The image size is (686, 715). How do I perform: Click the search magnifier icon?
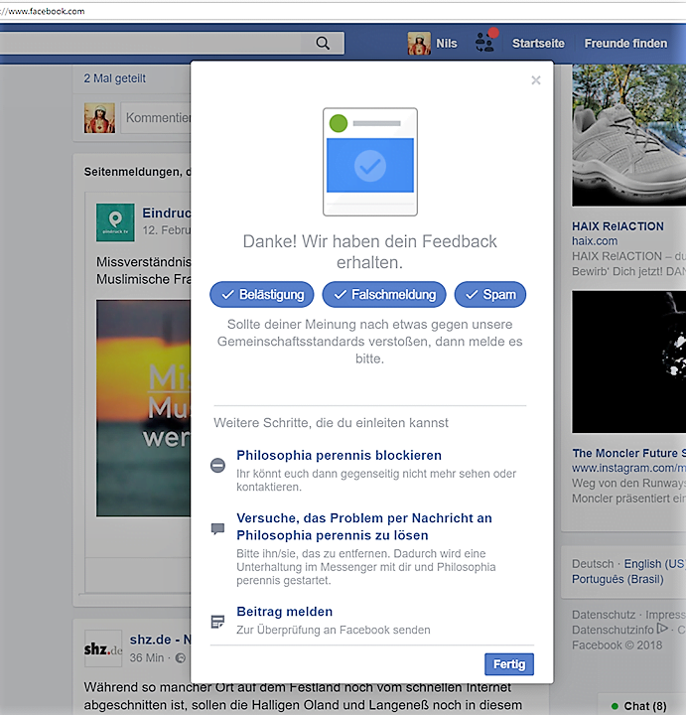pos(322,43)
